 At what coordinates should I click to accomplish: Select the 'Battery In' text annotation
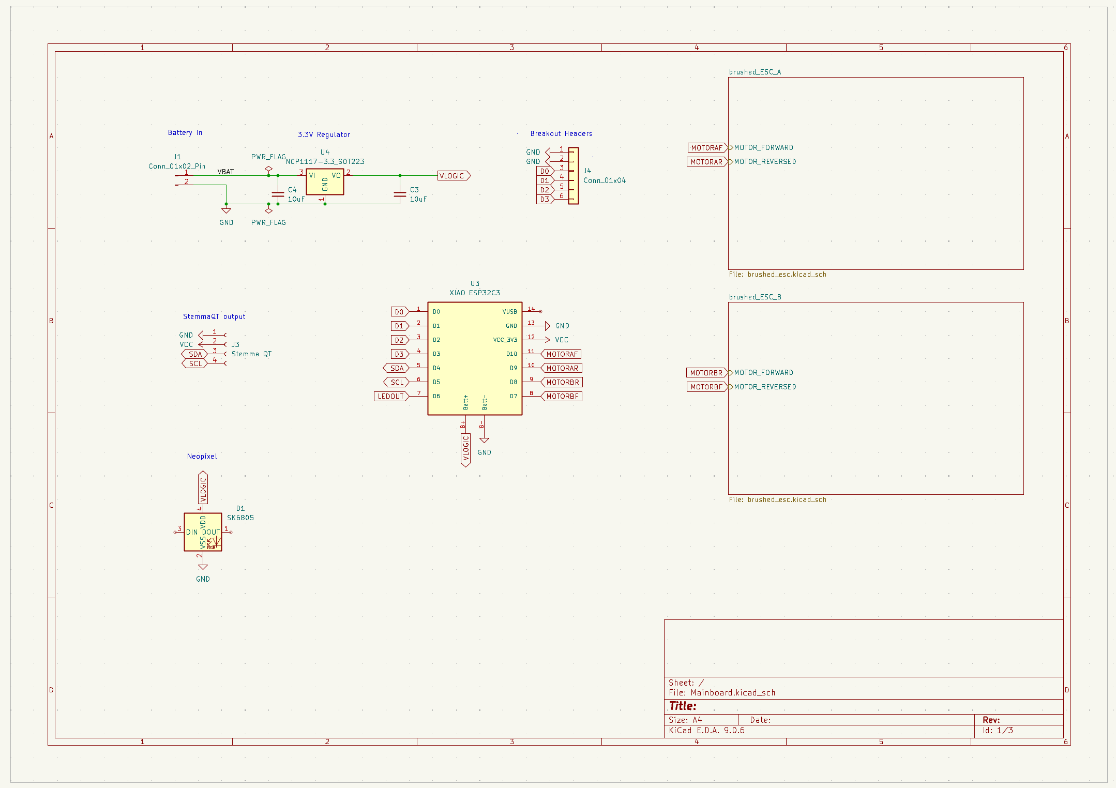185,133
